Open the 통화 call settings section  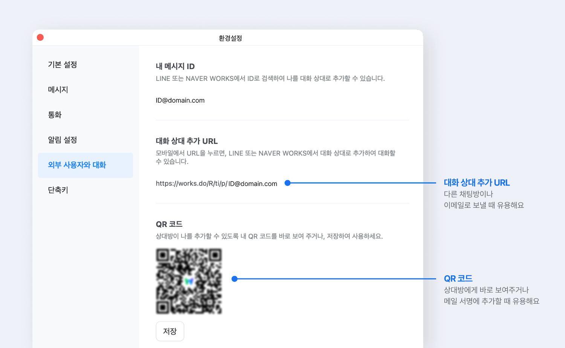pyautogui.click(x=55, y=115)
